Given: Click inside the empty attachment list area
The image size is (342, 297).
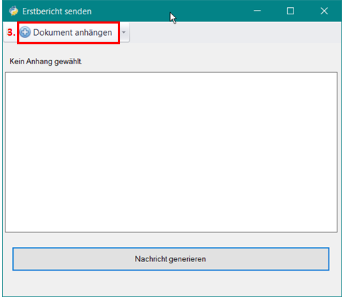Looking at the screenshot, I should point(171,152).
